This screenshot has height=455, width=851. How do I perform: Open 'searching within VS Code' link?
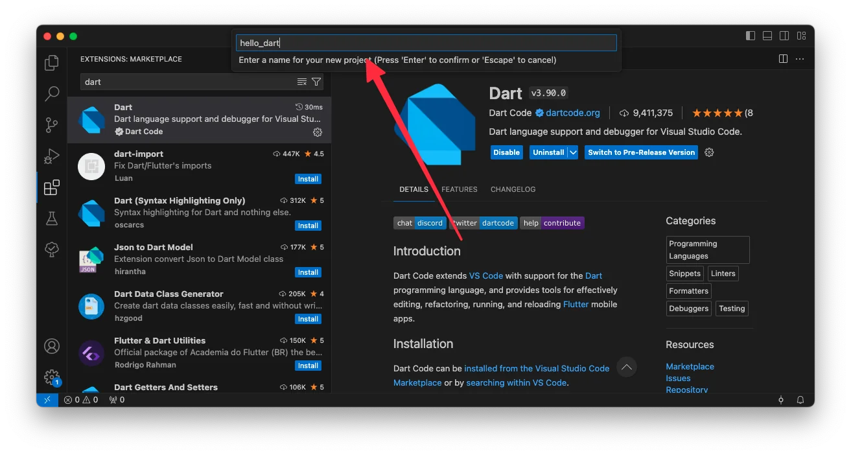pos(516,382)
